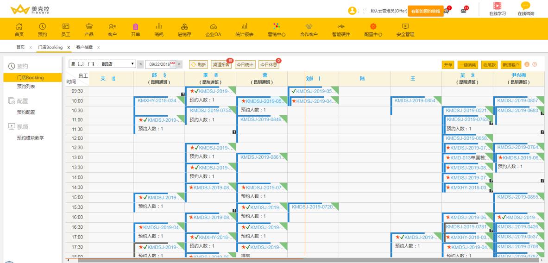The width and height of the screenshot is (548, 263).
Task: Open 配置中心 gear icon
Action: [373, 27]
